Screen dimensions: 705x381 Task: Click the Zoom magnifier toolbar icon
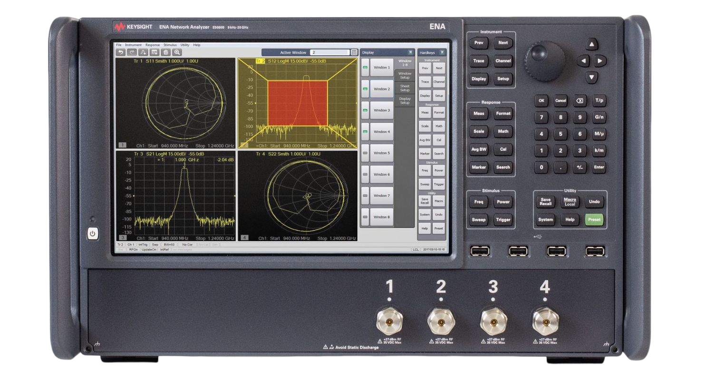[177, 52]
